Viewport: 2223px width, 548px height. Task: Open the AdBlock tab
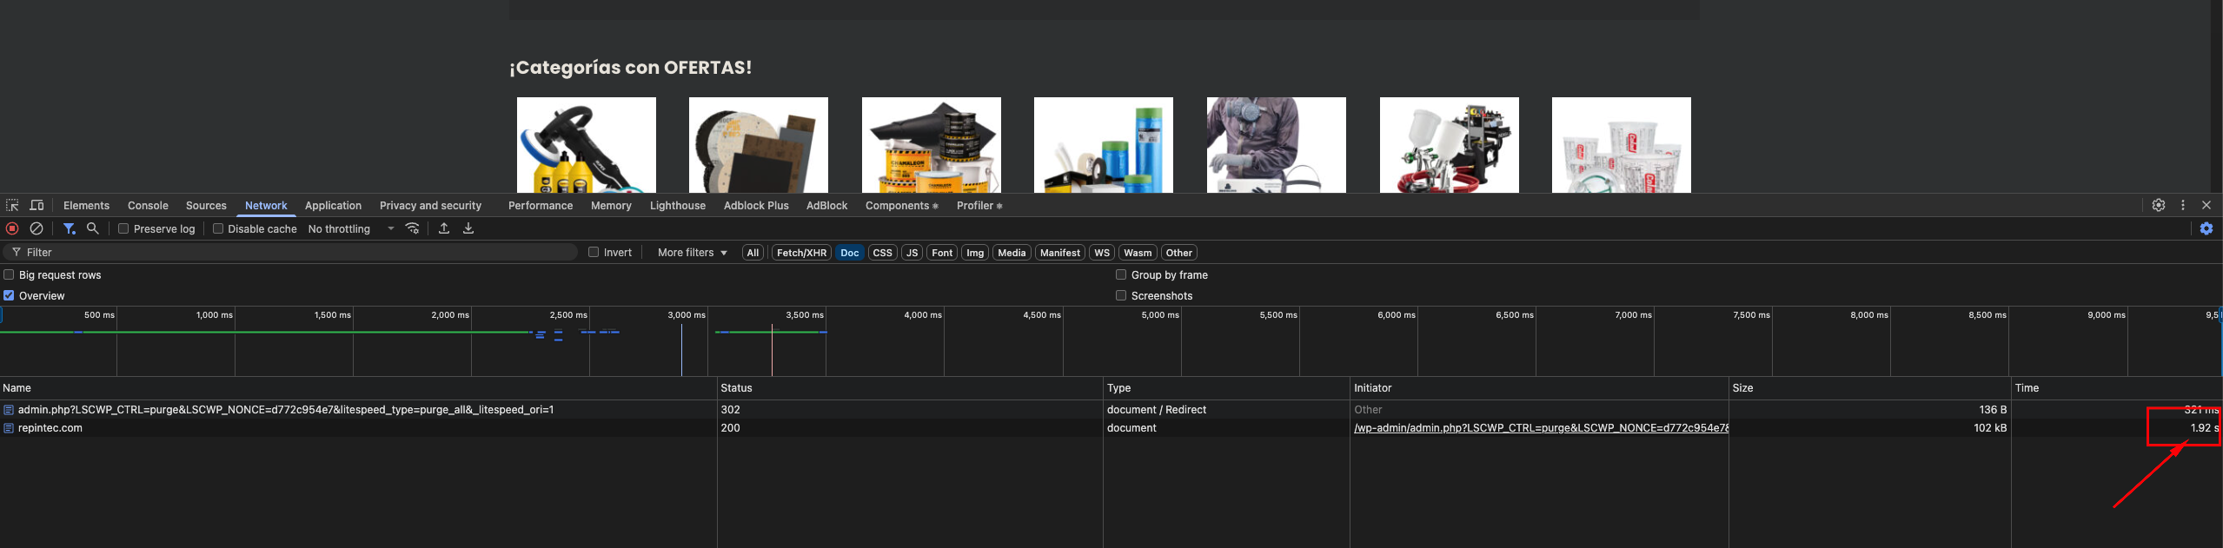tap(826, 206)
